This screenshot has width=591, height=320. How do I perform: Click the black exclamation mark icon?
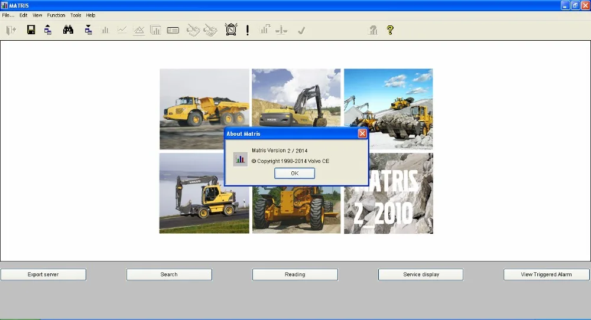(248, 30)
